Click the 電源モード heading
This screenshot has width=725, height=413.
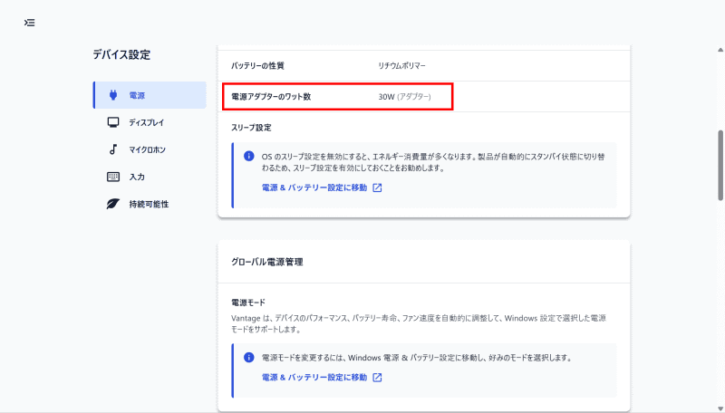(x=248, y=303)
